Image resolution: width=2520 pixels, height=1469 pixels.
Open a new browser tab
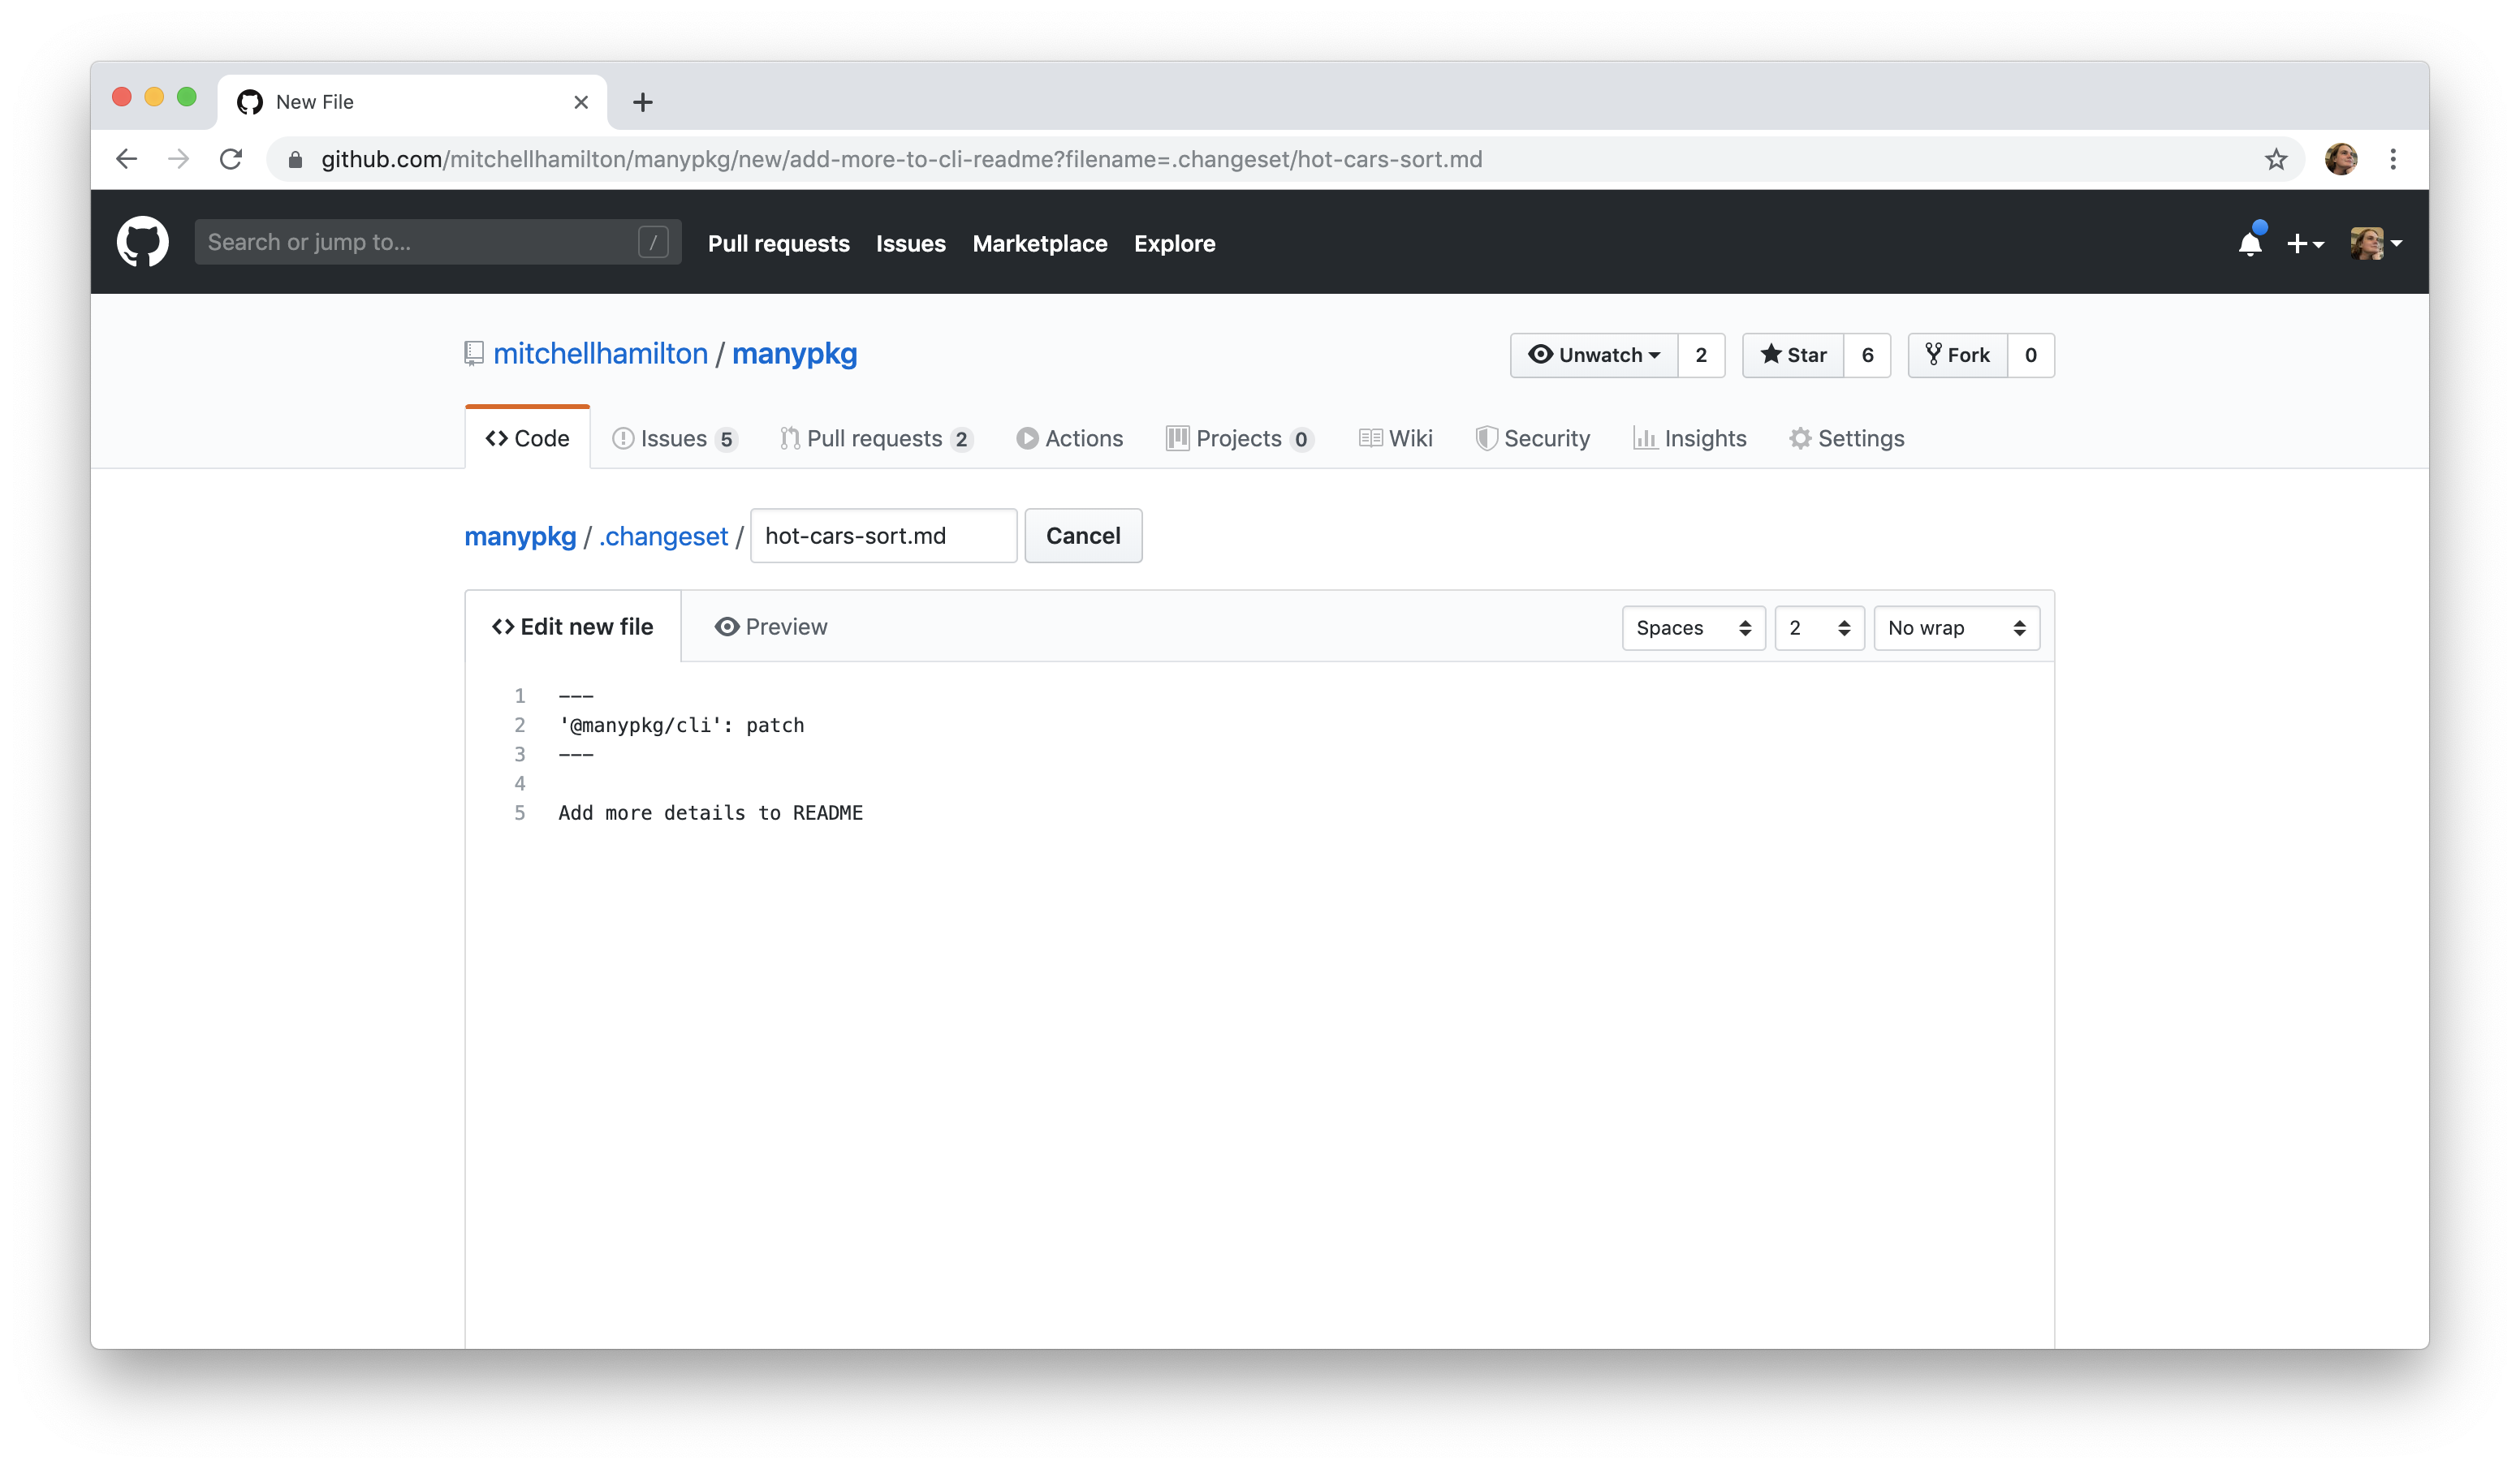point(643,102)
